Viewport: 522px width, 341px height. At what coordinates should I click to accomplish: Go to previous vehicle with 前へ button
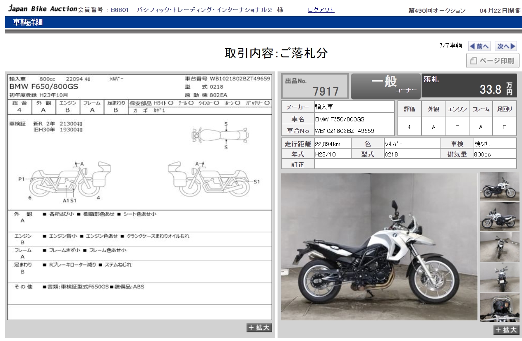(479, 46)
